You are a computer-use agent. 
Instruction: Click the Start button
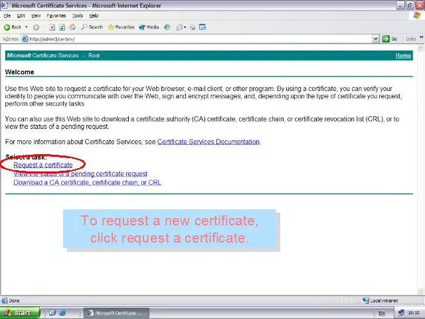tap(20, 313)
